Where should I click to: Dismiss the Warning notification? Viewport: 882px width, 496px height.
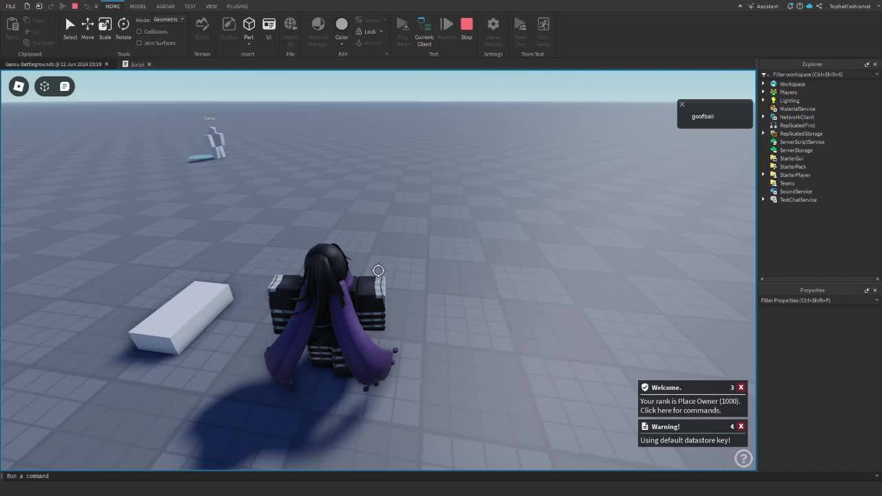[741, 426]
